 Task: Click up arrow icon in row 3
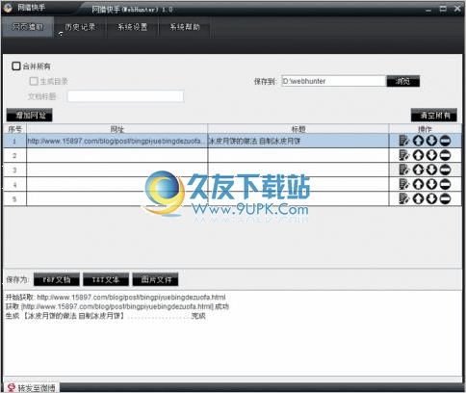418,170
